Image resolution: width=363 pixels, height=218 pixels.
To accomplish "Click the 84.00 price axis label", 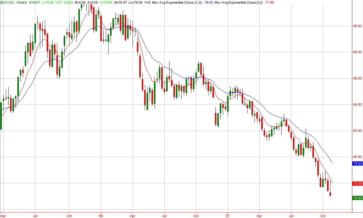I will coord(358,104).
